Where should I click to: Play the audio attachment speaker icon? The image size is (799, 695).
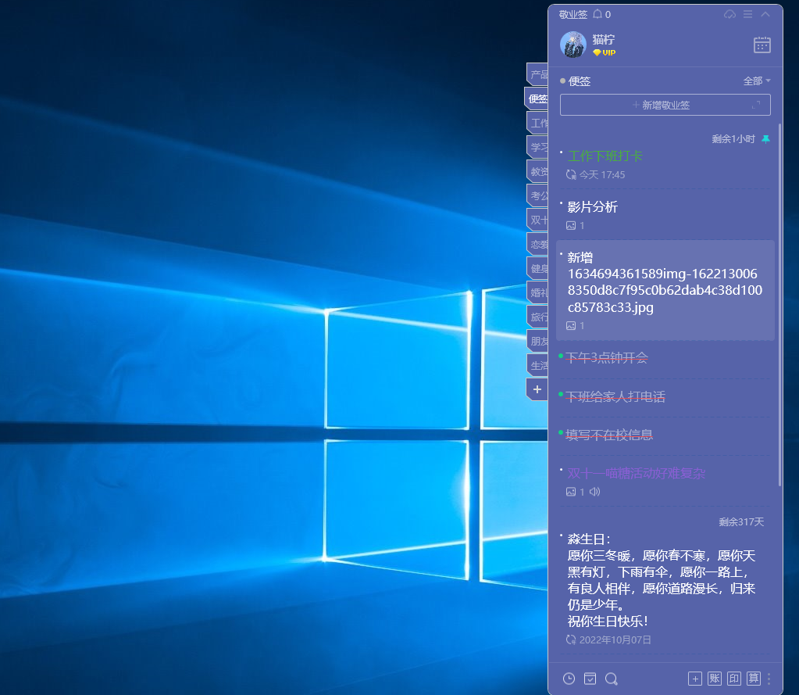(x=594, y=492)
